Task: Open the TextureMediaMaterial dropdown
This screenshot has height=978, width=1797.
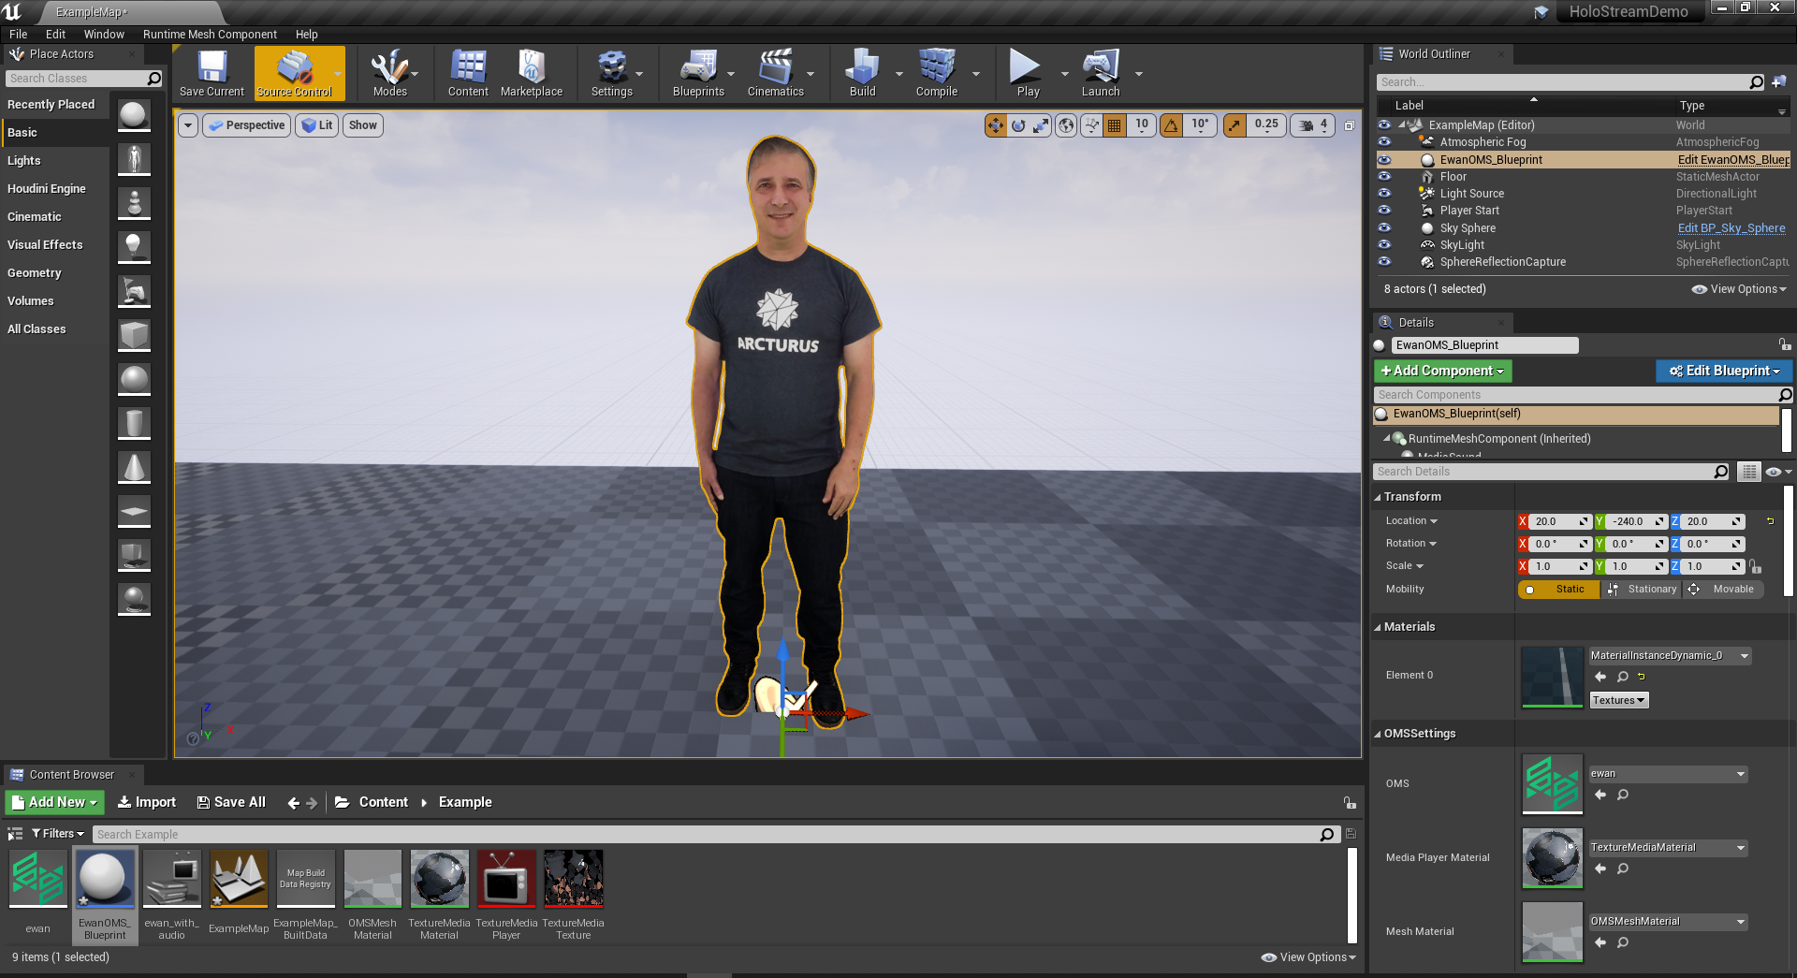Action: [1668, 848]
